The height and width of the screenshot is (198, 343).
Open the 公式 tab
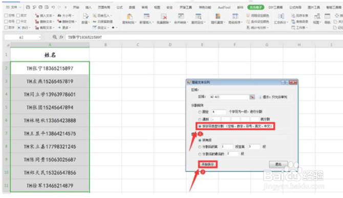119,8
